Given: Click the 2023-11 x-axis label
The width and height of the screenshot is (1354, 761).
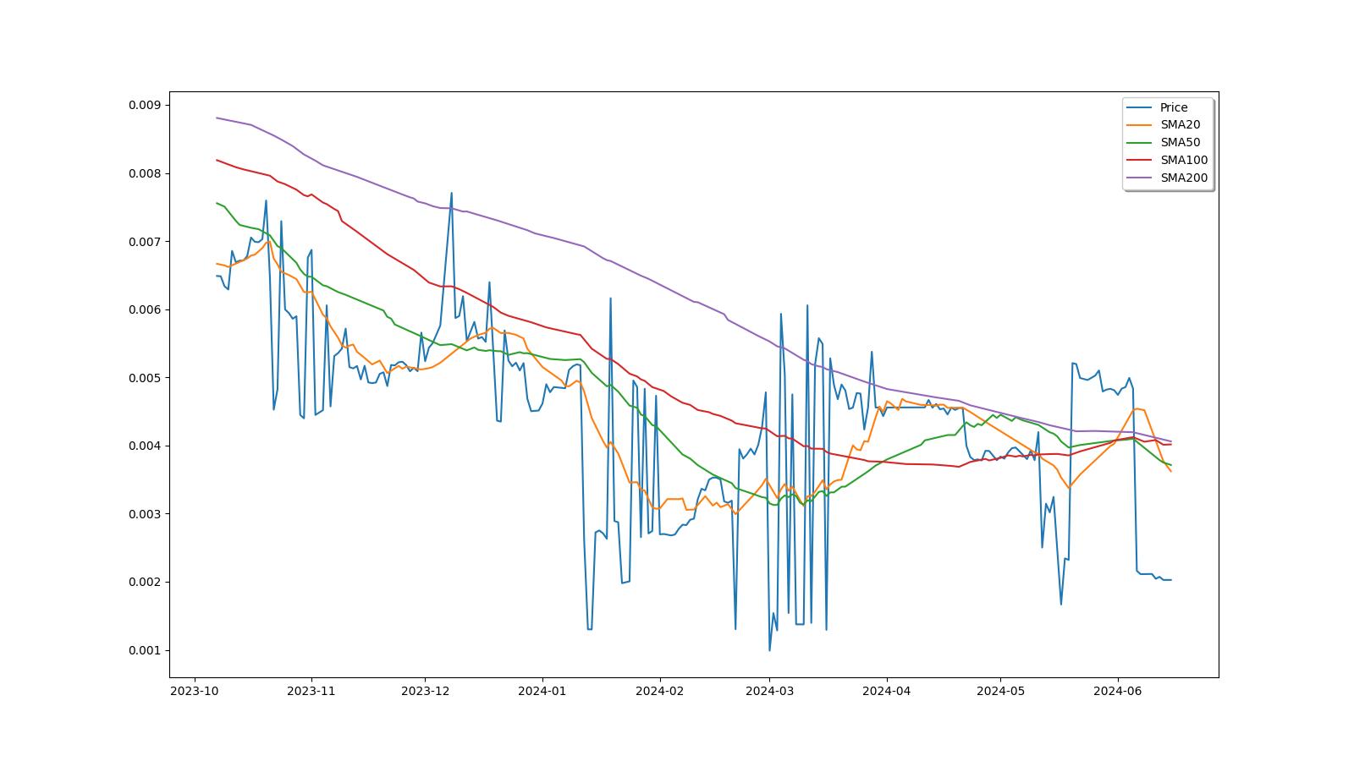Looking at the screenshot, I should tap(311, 691).
